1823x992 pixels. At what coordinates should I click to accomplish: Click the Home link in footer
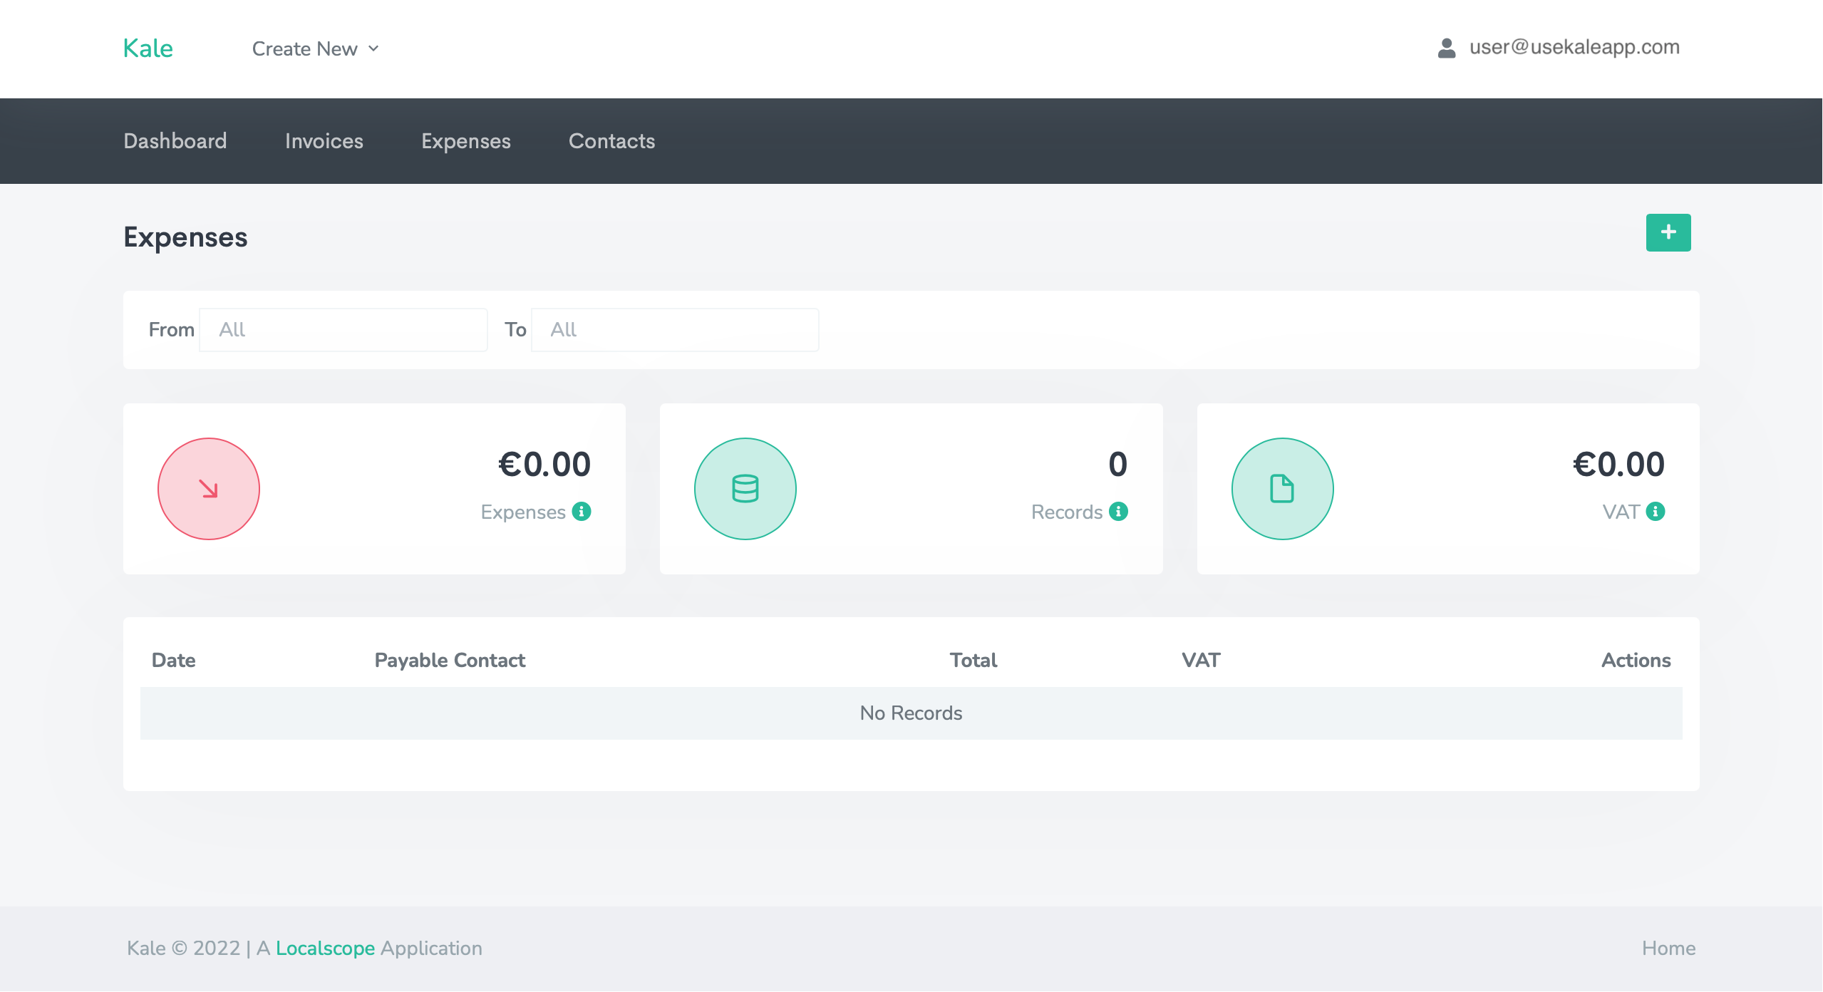(x=1668, y=948)
